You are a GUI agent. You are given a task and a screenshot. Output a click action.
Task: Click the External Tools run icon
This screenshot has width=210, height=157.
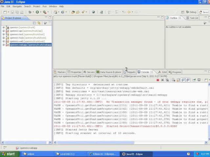(x=45, y=12)
